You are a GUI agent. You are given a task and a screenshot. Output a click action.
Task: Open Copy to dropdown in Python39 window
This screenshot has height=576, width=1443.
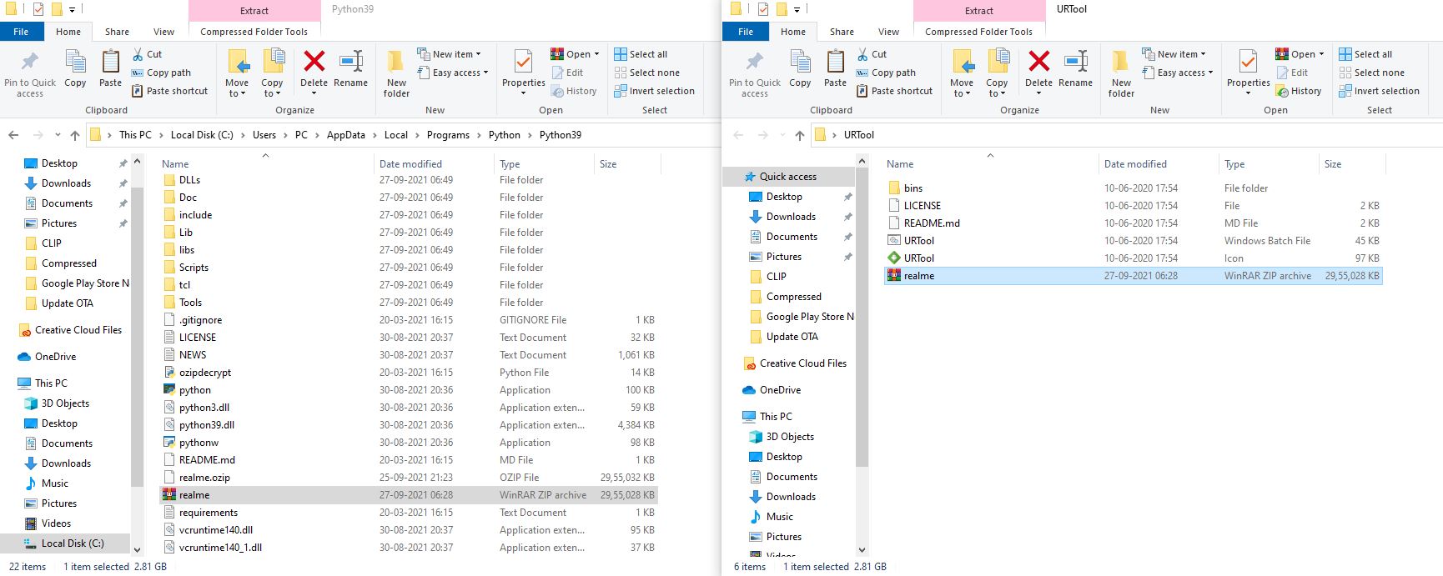272,88
